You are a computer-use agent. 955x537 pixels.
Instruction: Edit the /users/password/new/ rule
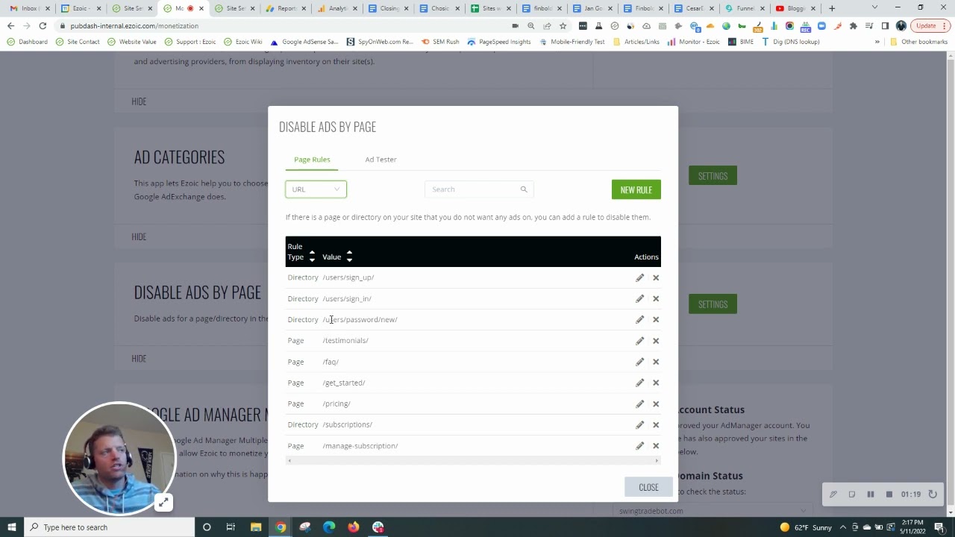(639, 319)
